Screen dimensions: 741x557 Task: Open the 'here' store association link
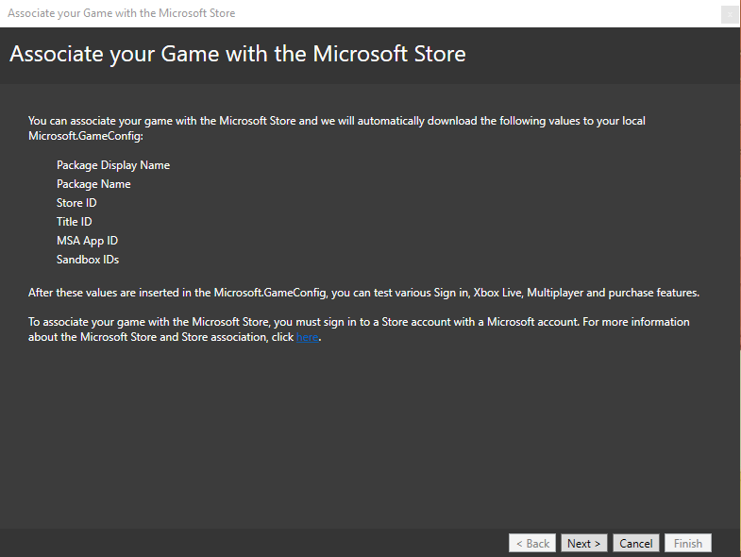(x=307, y=337)
